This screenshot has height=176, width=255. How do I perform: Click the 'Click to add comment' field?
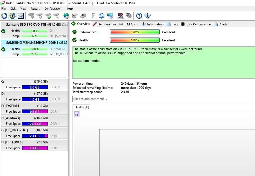tap(164, 99)
